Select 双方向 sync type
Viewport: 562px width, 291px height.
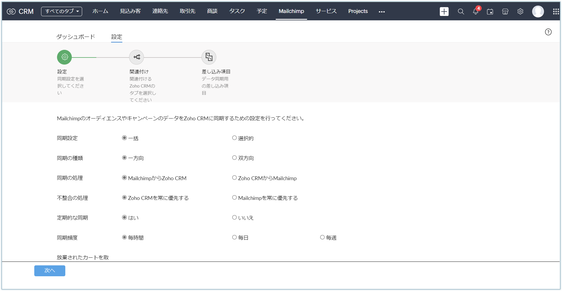click(234, 158)
